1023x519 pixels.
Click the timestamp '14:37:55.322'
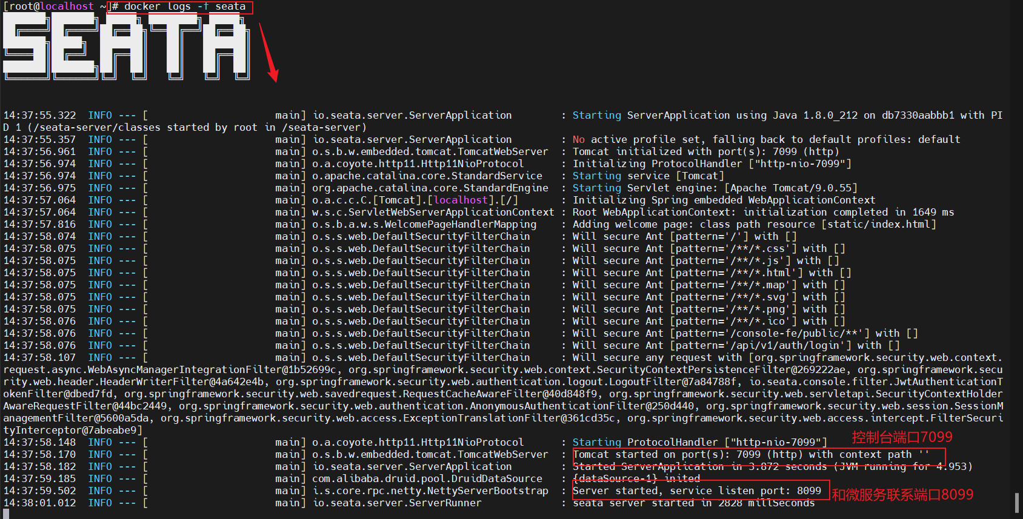click(x=40, y=115)
